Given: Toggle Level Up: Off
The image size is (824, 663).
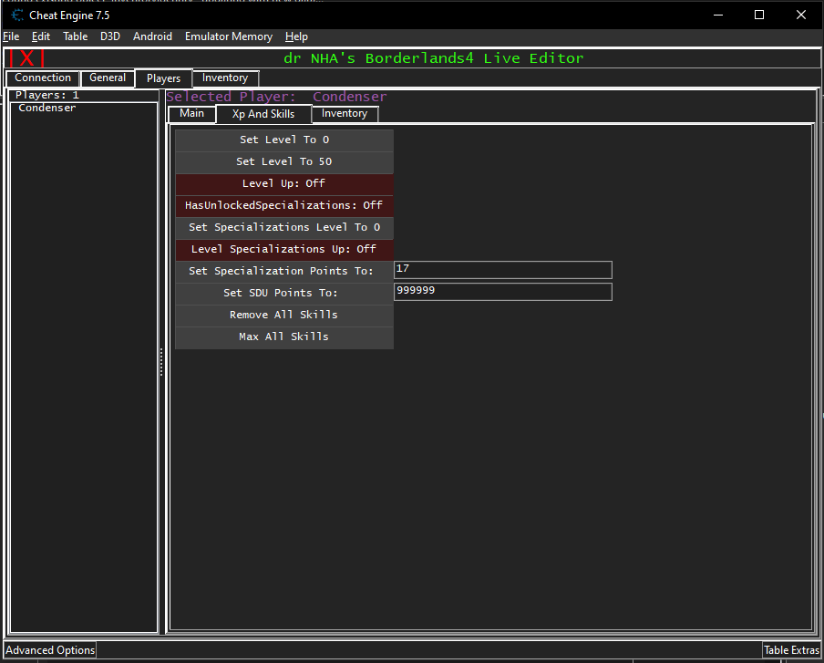Looking at the screenshot, I should (x=284, y=183).
